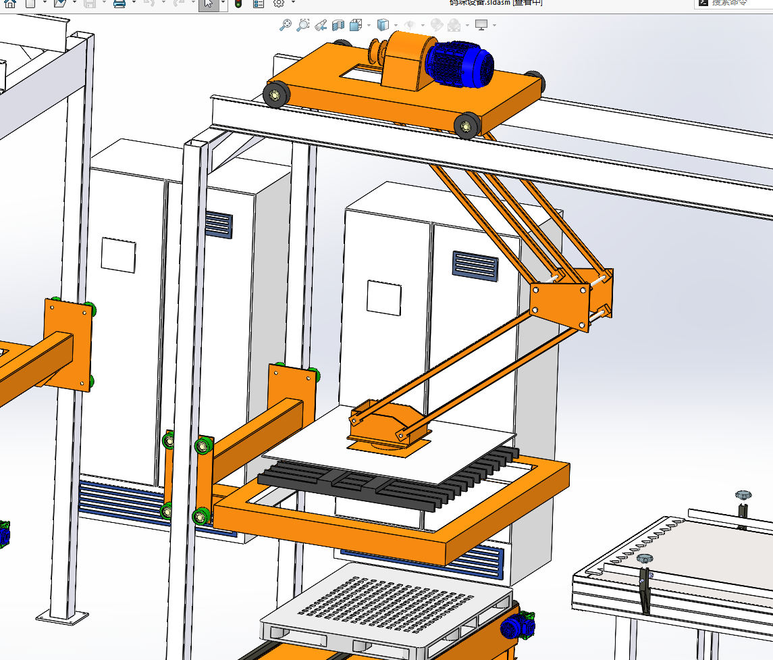This screenshot has height=660, width=773.
Task: Click the Edit Appearance sphere icon
Action: click(x=436, y=25)
